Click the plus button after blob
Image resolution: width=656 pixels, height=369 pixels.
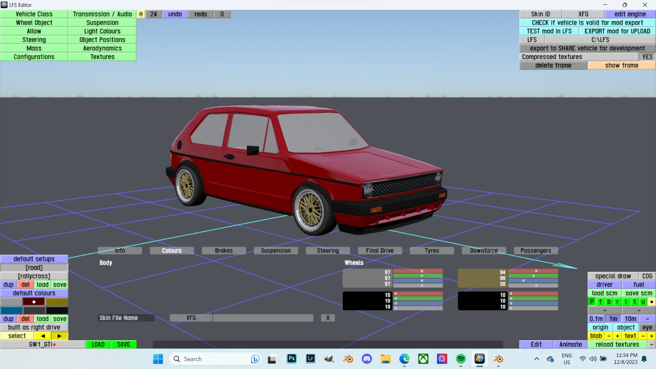click(617, 336)
